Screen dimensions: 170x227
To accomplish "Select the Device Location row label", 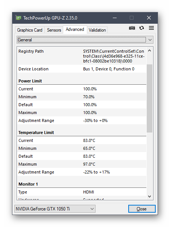I will [33, 69].
